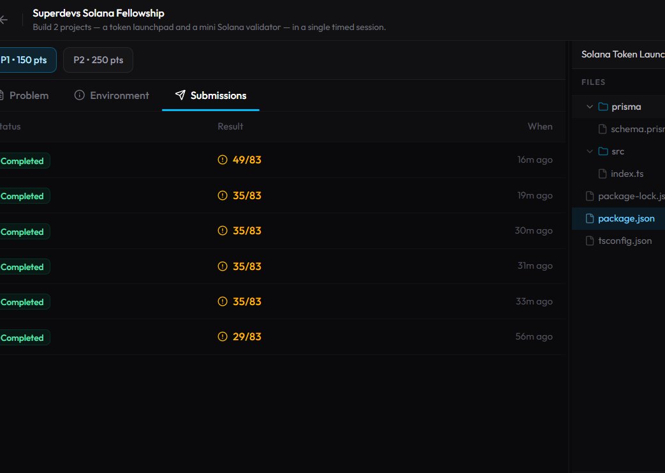Open the package.json file

pos(626,218)
